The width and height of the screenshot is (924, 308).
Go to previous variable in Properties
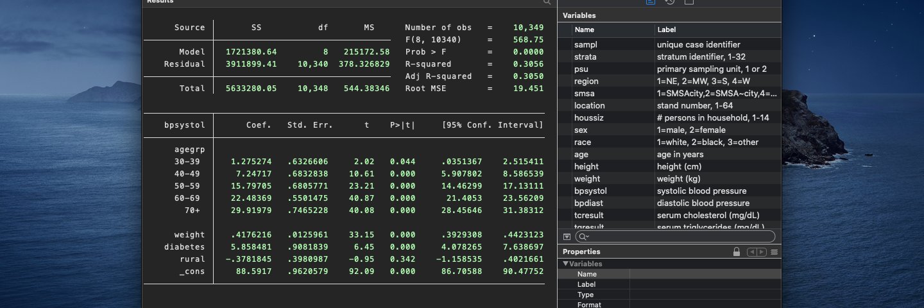click(x=751, y=252)
